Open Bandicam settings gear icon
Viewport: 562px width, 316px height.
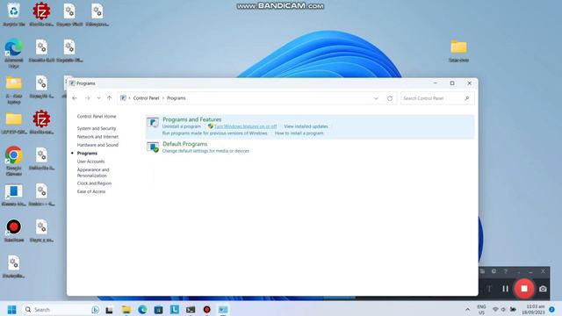494,271
